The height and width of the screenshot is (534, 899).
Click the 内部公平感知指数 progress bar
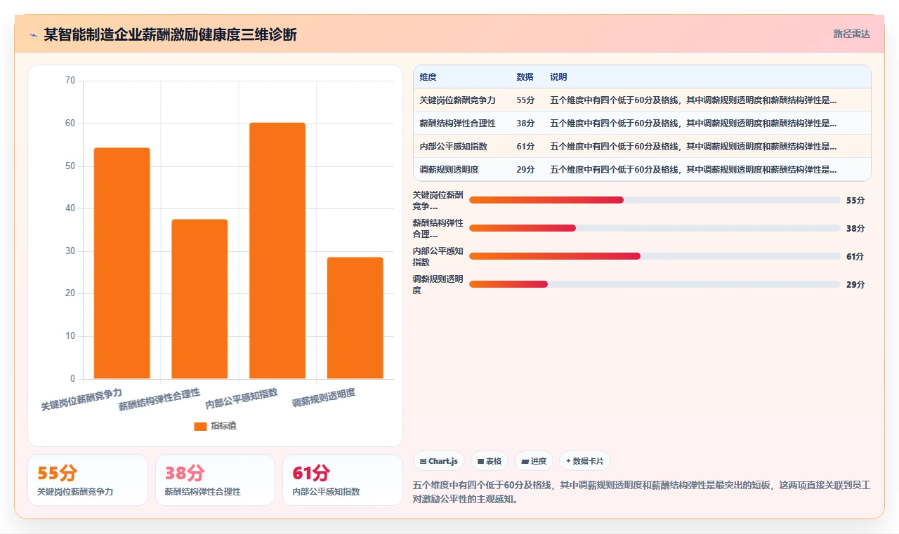tap(655, 256)
